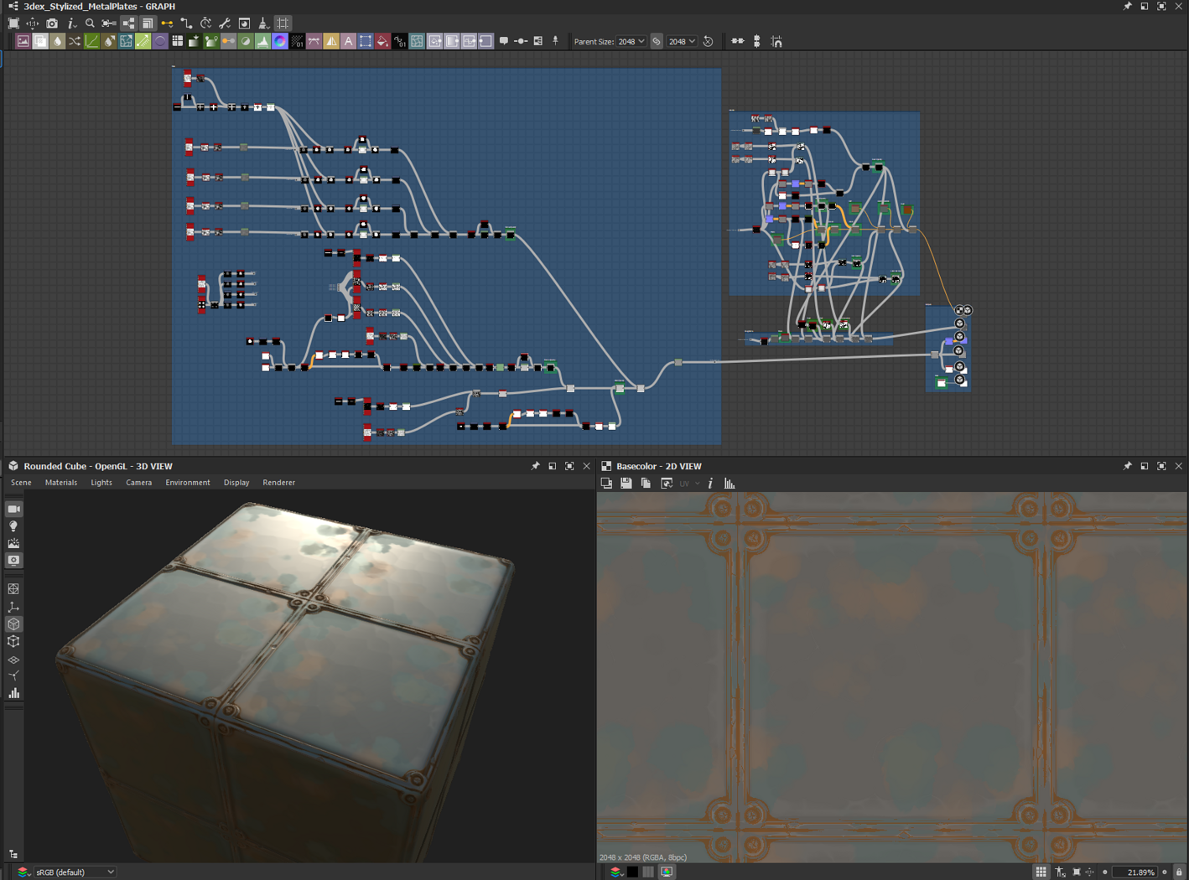Align selected nodes horizontally
1189x880 pixels.
[738, 41]
